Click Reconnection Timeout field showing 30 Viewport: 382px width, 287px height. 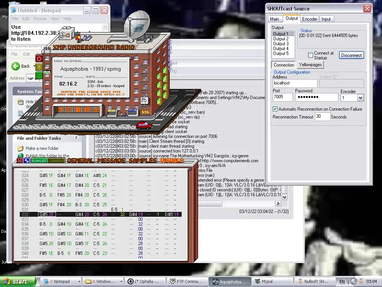point(322,117)
